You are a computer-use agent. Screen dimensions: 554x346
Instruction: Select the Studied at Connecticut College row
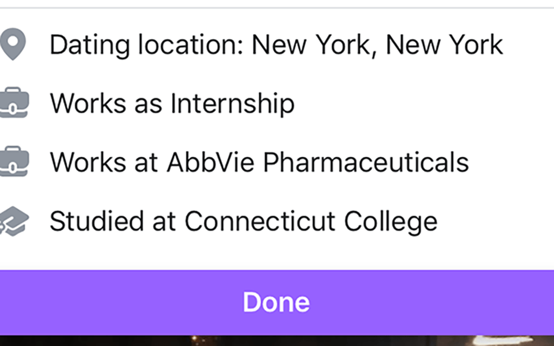[243, 221]
